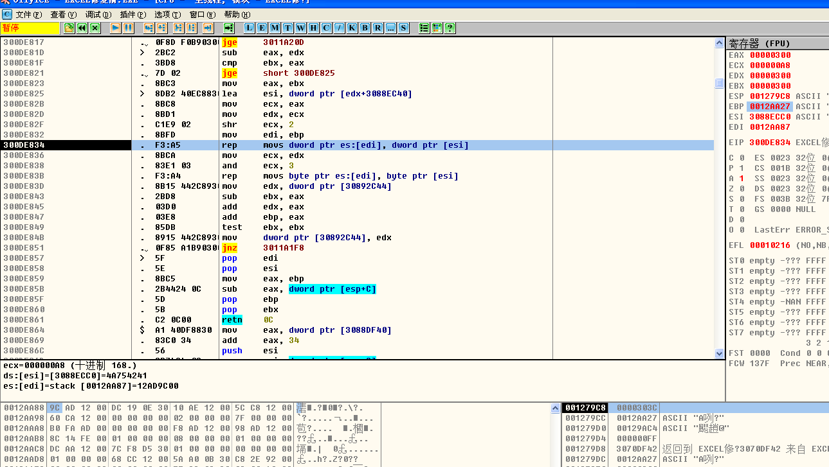This screenshot has width=829, height=467.
Task: Open the 调试(D) menu
Action: [x=98, y=14]
